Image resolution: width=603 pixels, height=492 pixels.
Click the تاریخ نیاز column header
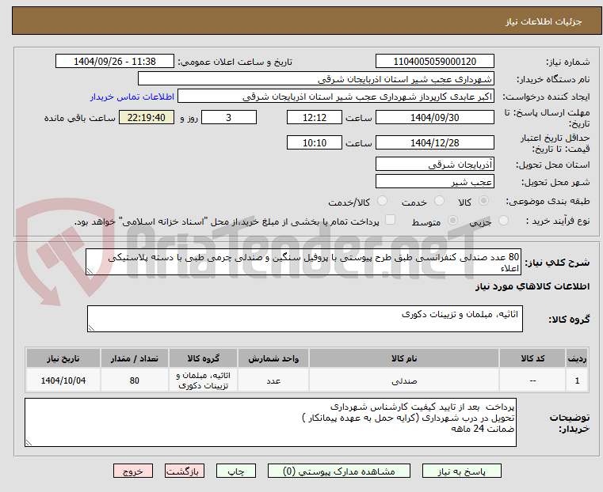63,358
